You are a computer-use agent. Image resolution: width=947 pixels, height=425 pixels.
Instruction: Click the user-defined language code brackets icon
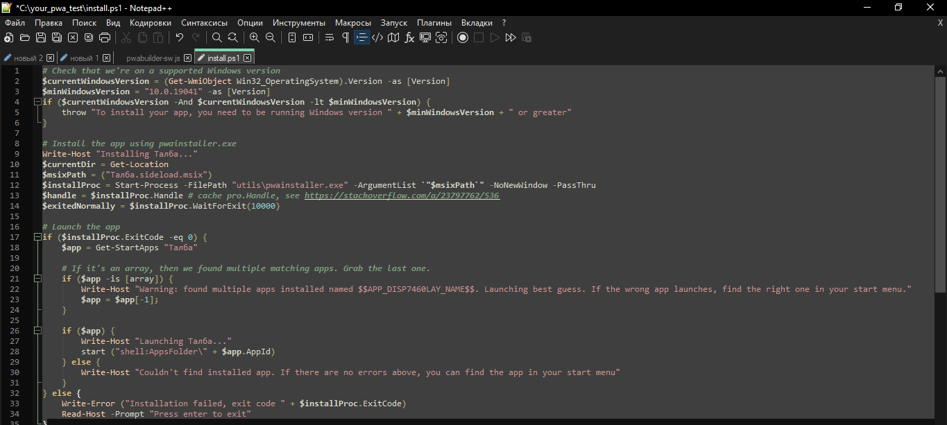coord(377,37)
